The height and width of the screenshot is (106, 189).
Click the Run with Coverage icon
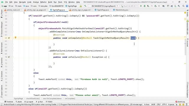pos(148,6)
